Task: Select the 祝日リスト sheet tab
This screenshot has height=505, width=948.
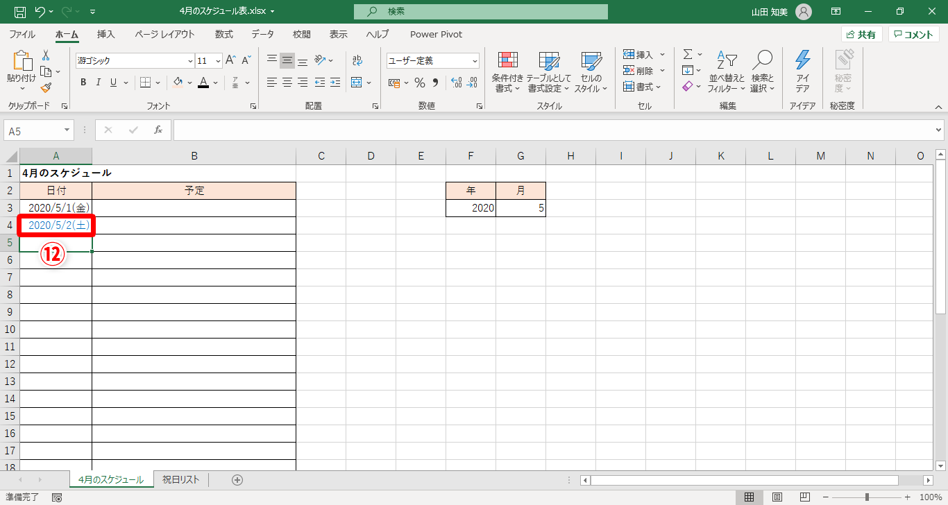Action: point(181,479)
